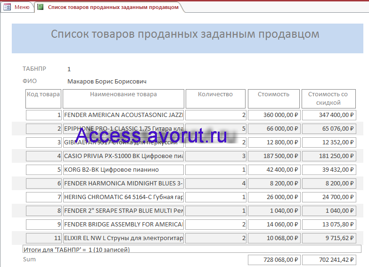This screenshot has height=267, width=369.
Task: Click cost value 42 400,00 ₽
Action: pos(274,170)
